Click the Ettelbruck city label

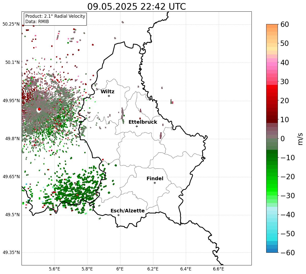point(143,122)
